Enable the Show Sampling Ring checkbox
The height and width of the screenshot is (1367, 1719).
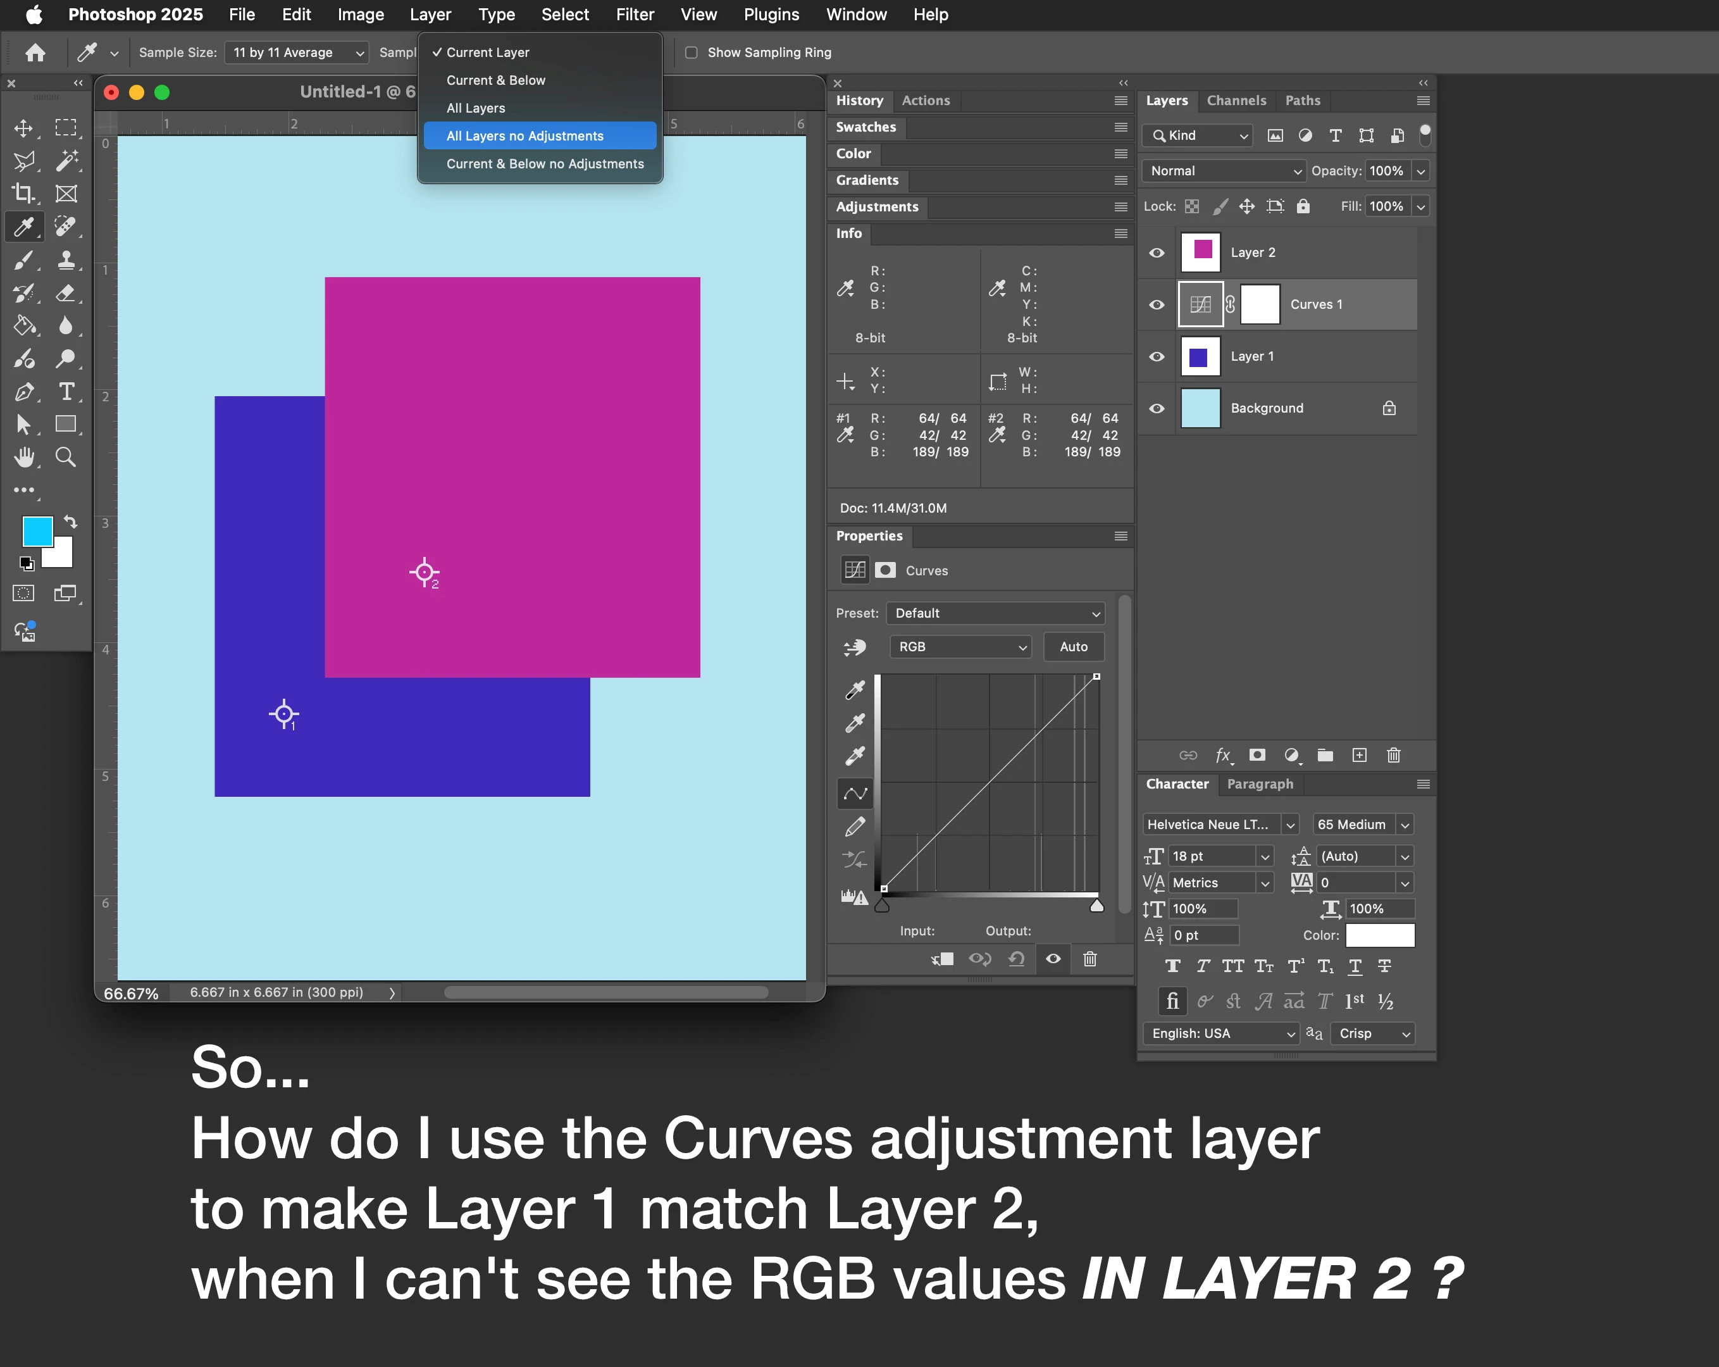[692, 53]
